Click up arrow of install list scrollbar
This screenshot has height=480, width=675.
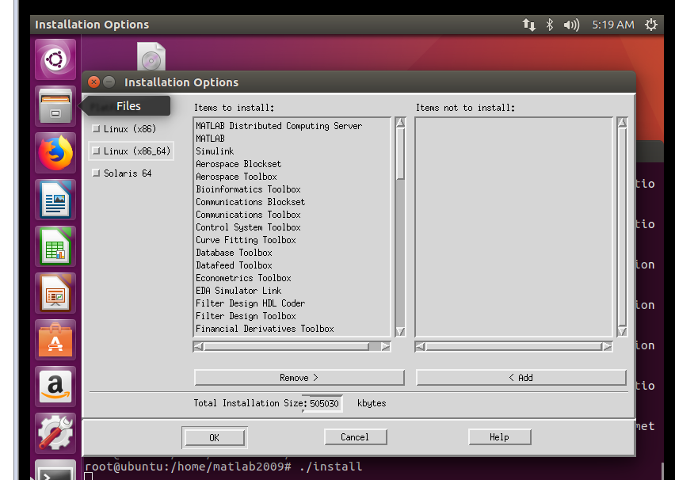[400, 123]
